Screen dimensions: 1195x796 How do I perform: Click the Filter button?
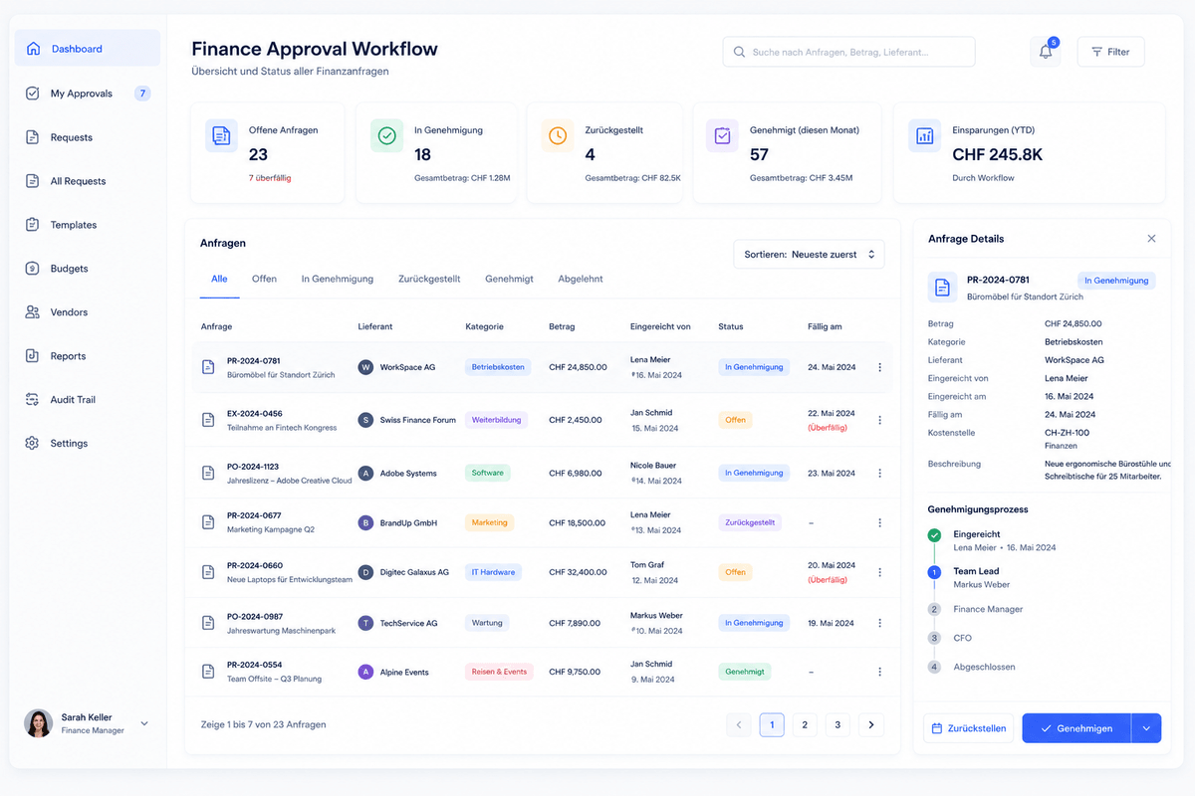(1111, 52)
